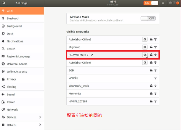Viewport: 181px width, 130px height.
Task: Click the Bluetooth icon in the sidebar
Action: 3,19
